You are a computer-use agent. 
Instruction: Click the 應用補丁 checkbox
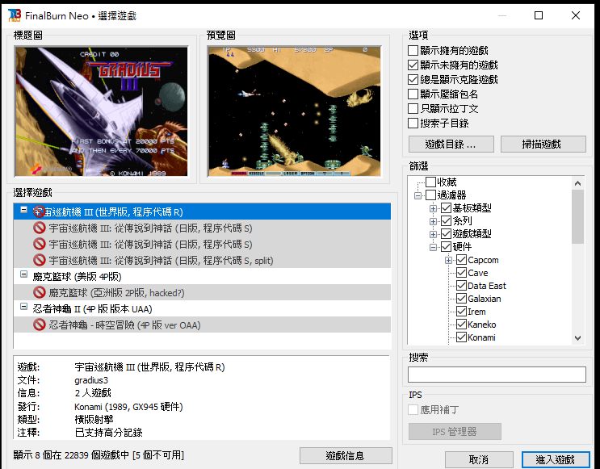tap(413, 410)
